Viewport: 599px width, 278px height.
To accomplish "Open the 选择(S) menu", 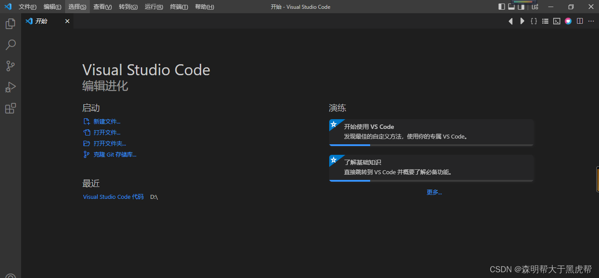I will pos(77,7).
